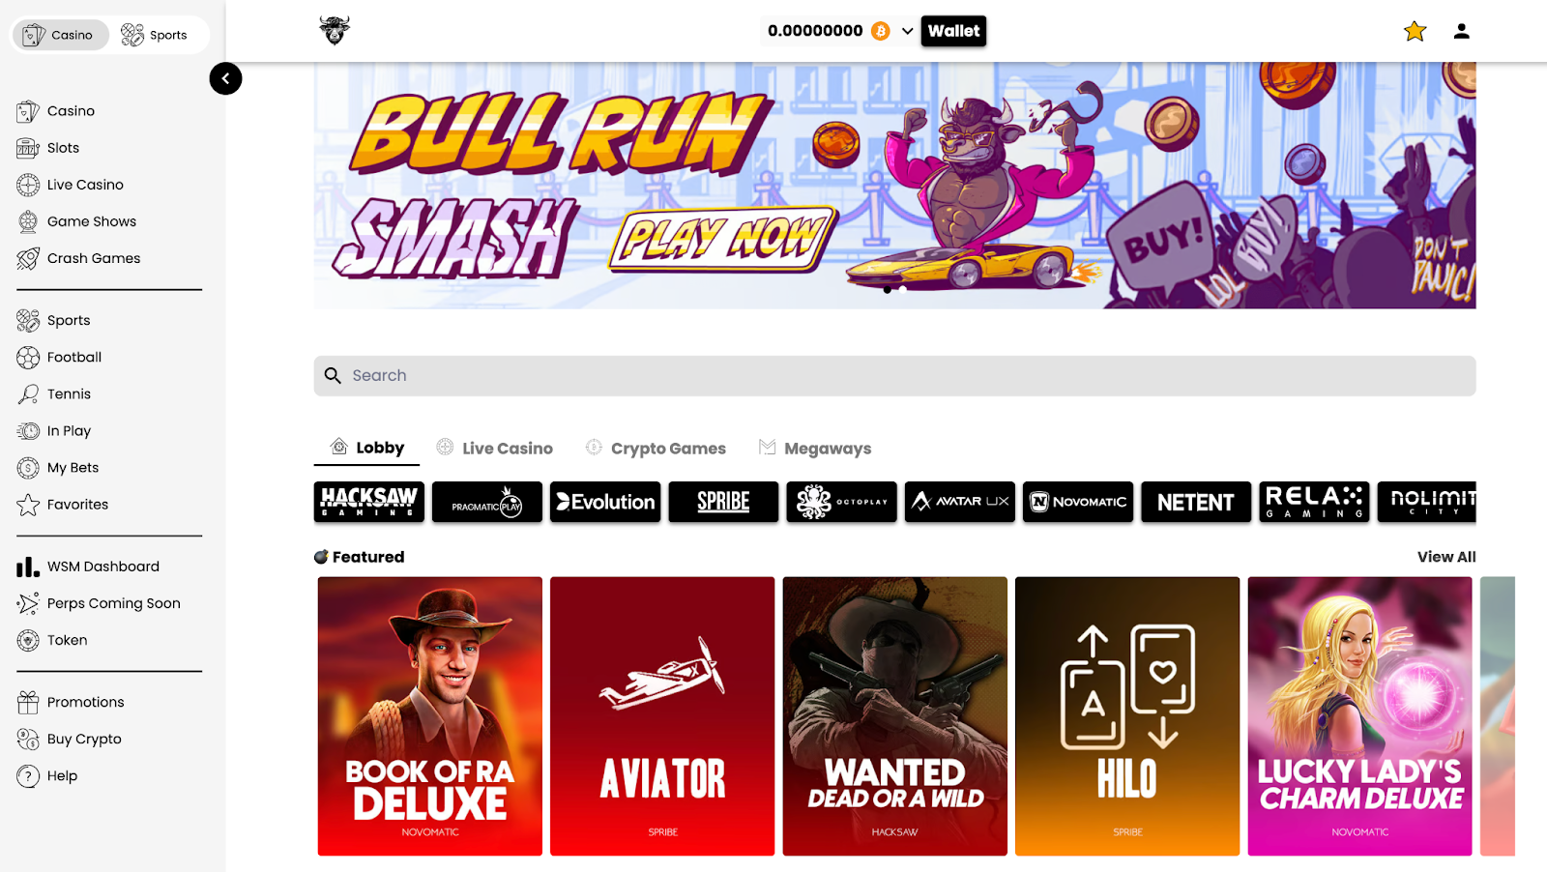The height and width of the screenshot is (872, 1547).
Task: Click the Wallet button
Action: pos(953,31)
